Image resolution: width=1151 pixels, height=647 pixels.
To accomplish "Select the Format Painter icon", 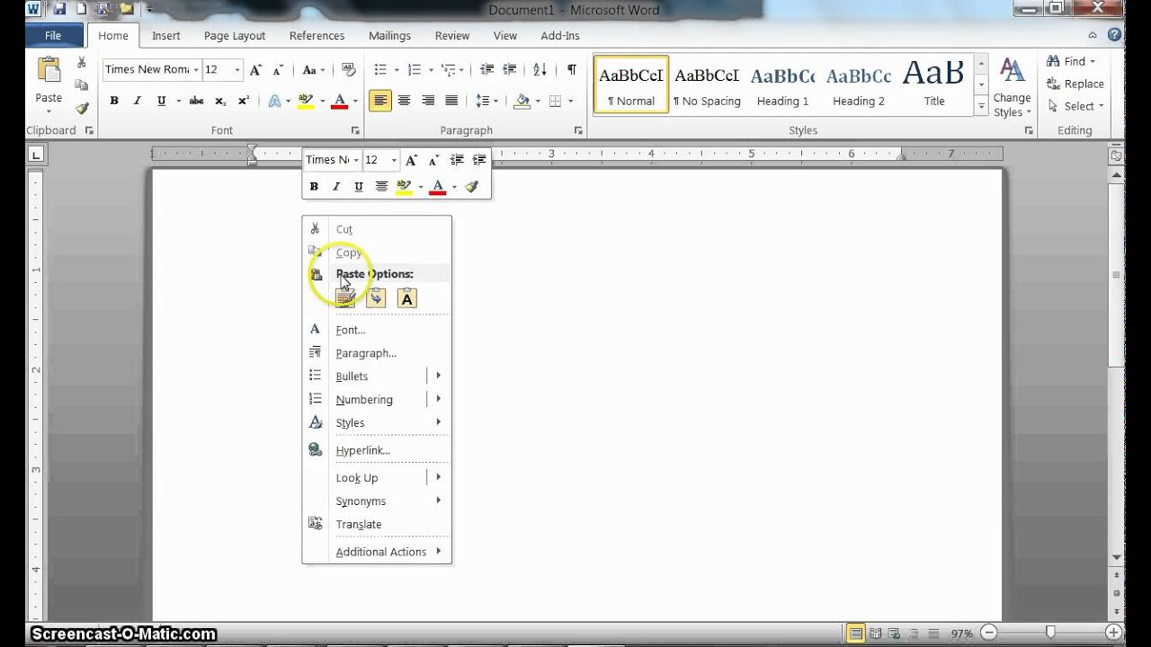I will tap(82, 107).
